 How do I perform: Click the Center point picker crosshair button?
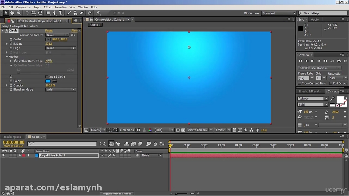pos(48,40)
